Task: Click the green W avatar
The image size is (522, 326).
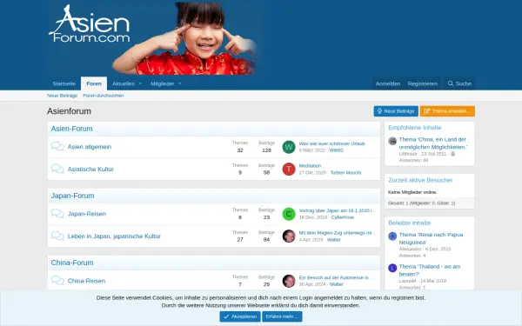Action: tap(289, 147)
